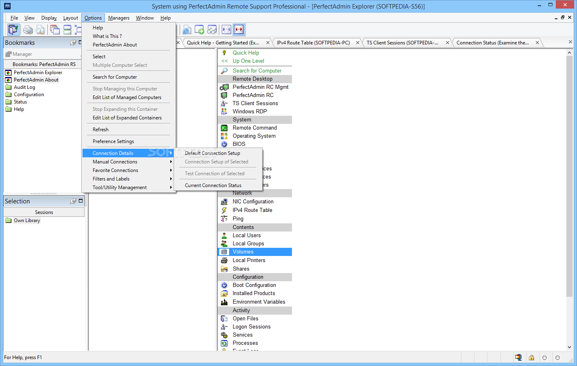Click the blue shrink-width arrows toolbar icon
577x366 pixels.
pyautogui.click(x=226, y=29)
